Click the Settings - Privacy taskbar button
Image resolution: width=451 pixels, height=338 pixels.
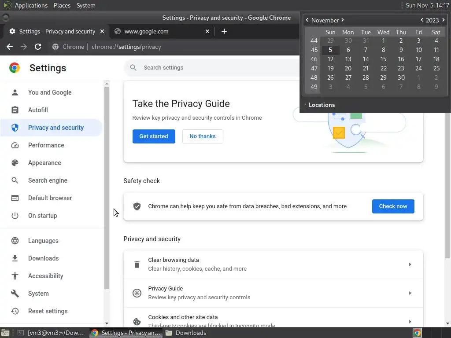(126, 333)
